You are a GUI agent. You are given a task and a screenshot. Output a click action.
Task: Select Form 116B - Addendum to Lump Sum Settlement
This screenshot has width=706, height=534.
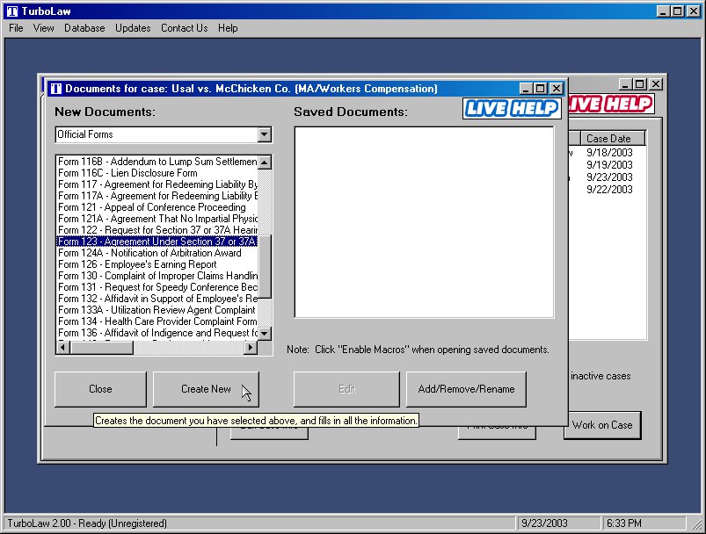[157, 162]
